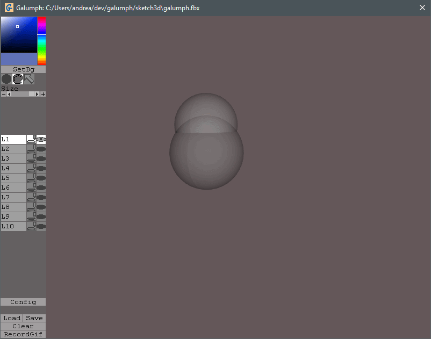431x339 pixels.
Task: Click the rainbow hue strip
Action: (41, 41)
